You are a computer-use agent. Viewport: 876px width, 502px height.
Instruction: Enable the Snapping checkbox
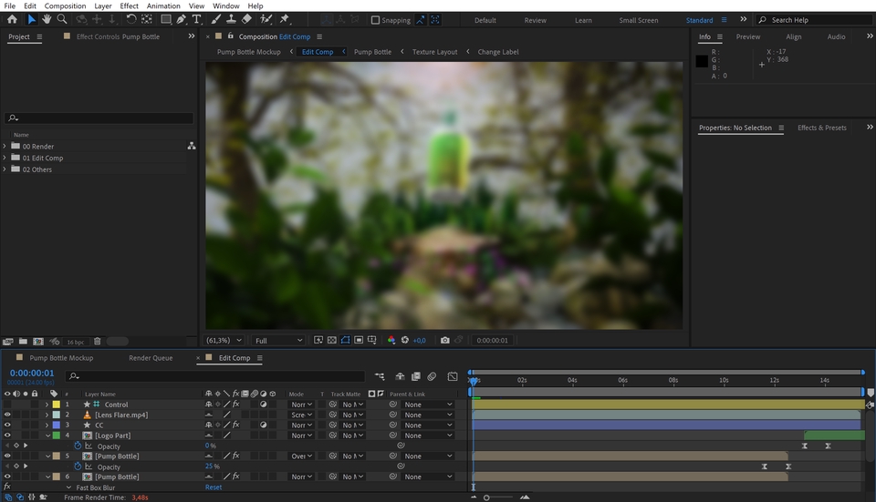tap(375, 20)
